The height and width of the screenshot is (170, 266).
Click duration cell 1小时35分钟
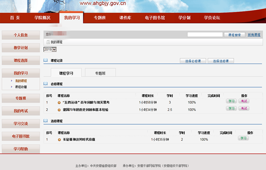click(160, 139)
